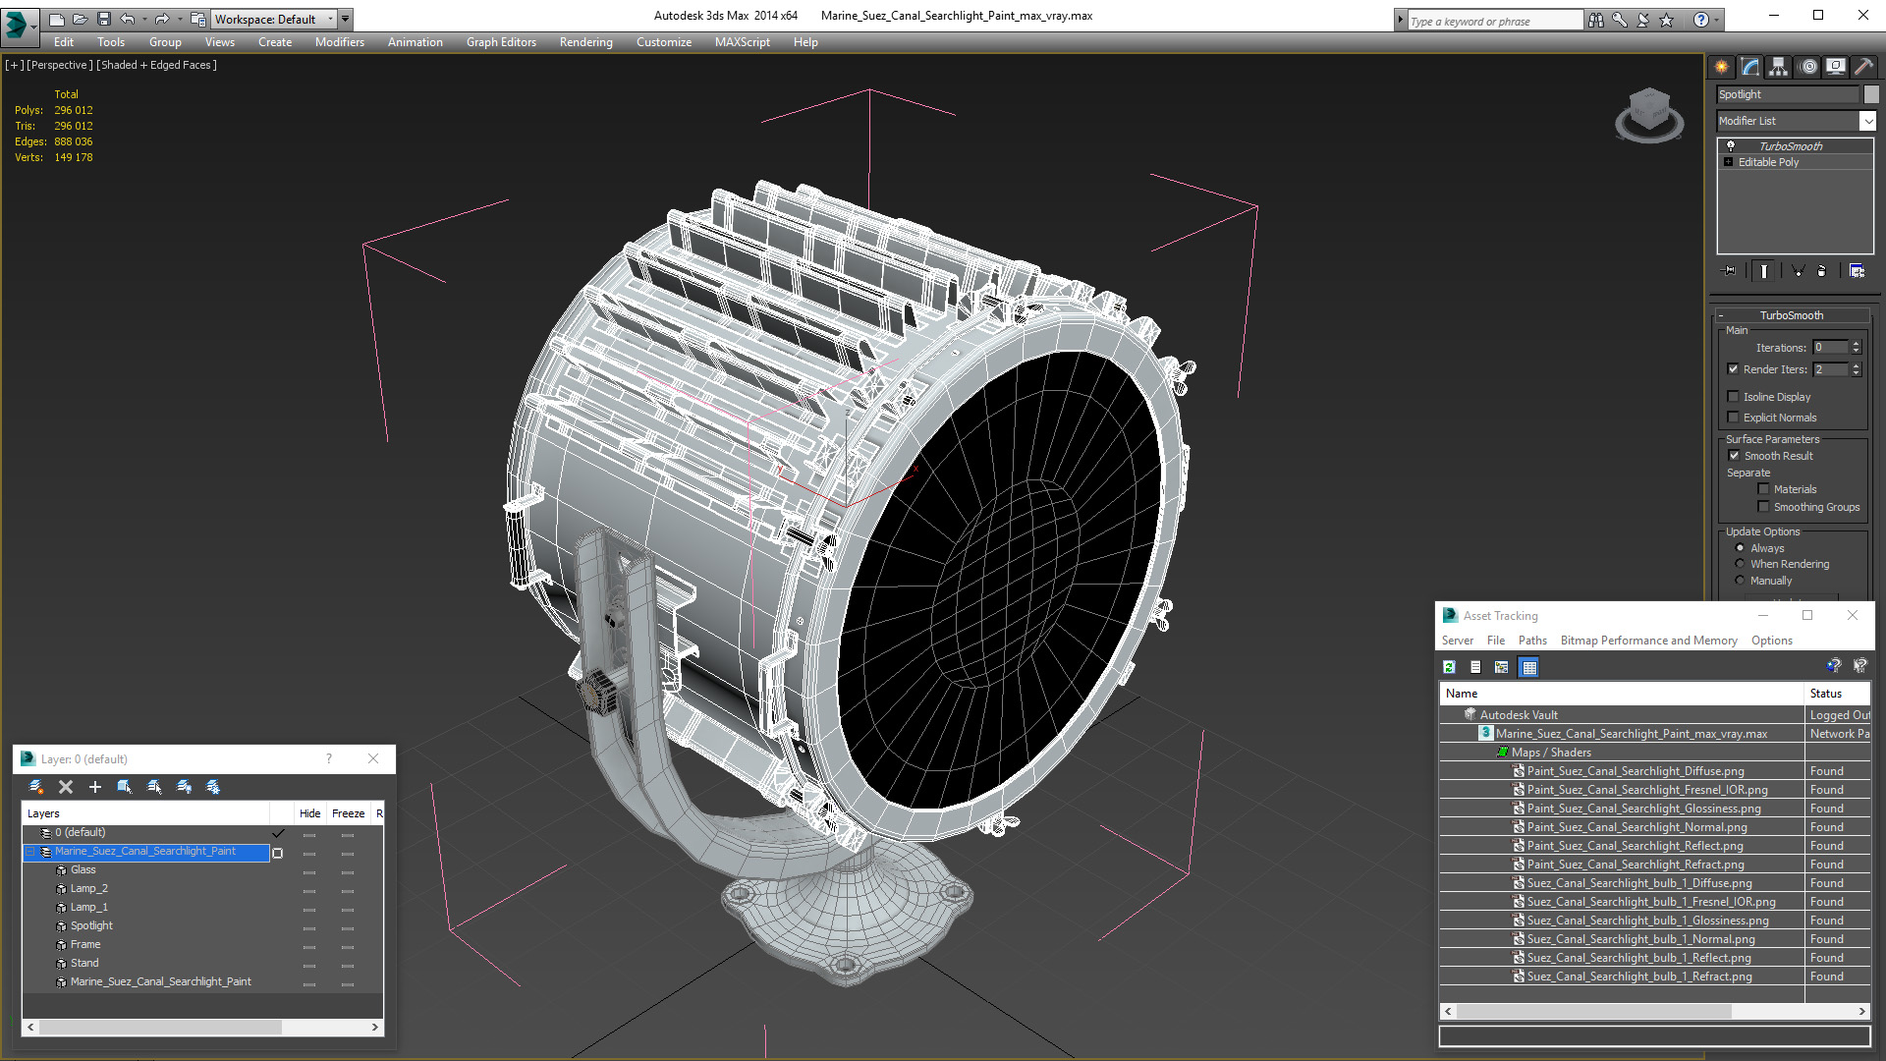The width and height of the screenshot is (1886, 1061).
Task: Open the Modifier List dropdown
Action: point(1797,121)
